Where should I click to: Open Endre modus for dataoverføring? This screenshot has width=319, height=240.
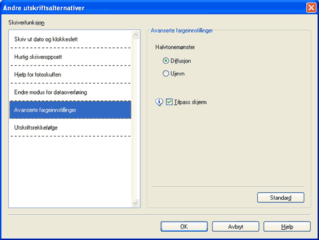pos(70,92)
